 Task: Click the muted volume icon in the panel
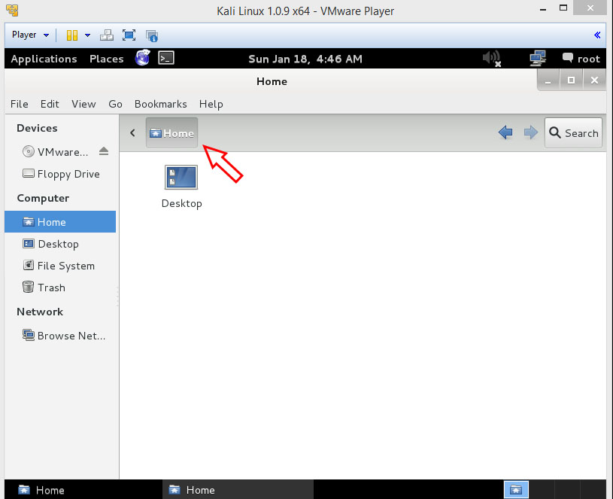pos(492,59)
